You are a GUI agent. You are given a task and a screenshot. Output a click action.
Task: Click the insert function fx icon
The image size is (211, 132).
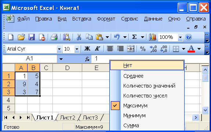[x=87, y=59]
